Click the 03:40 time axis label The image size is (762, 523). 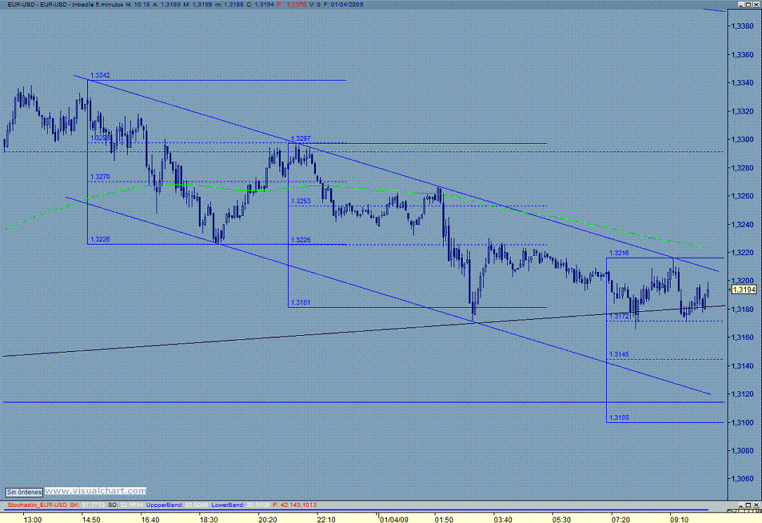pyautogui.click(x=503, y=519)
